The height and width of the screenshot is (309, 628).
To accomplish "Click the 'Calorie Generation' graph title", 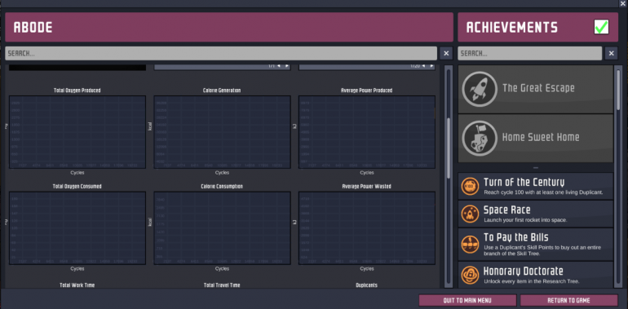I will [x=222, y=90].
